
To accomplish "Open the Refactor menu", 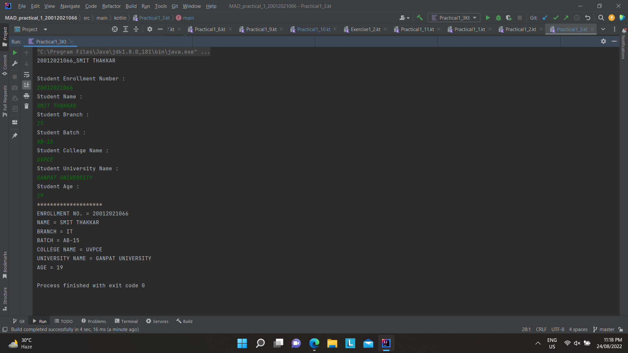I will pos(111,6).
